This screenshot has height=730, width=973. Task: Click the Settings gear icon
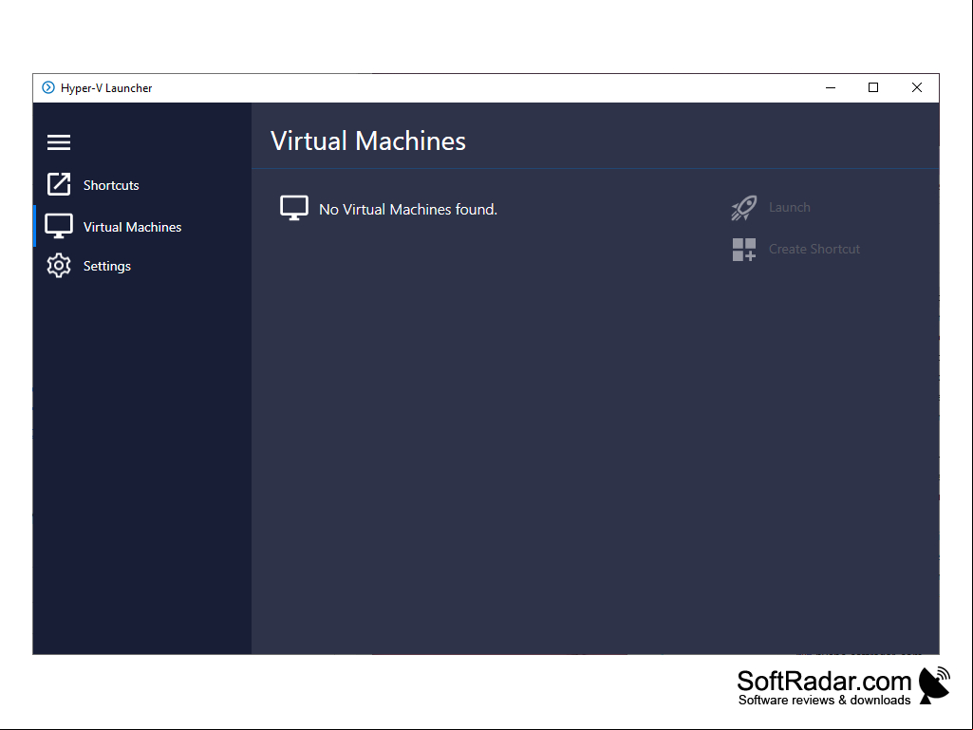click(59, 266)
